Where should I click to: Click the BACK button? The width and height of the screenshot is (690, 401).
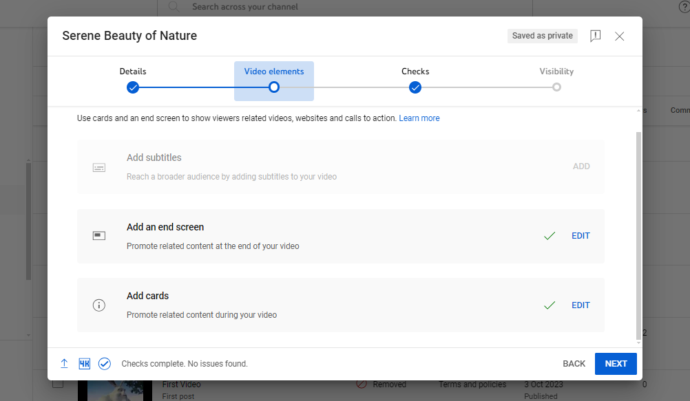coord(574,364)
